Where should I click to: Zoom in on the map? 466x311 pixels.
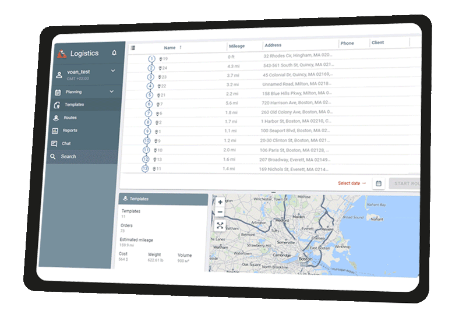pyautogui.click(x=220, y=203)
